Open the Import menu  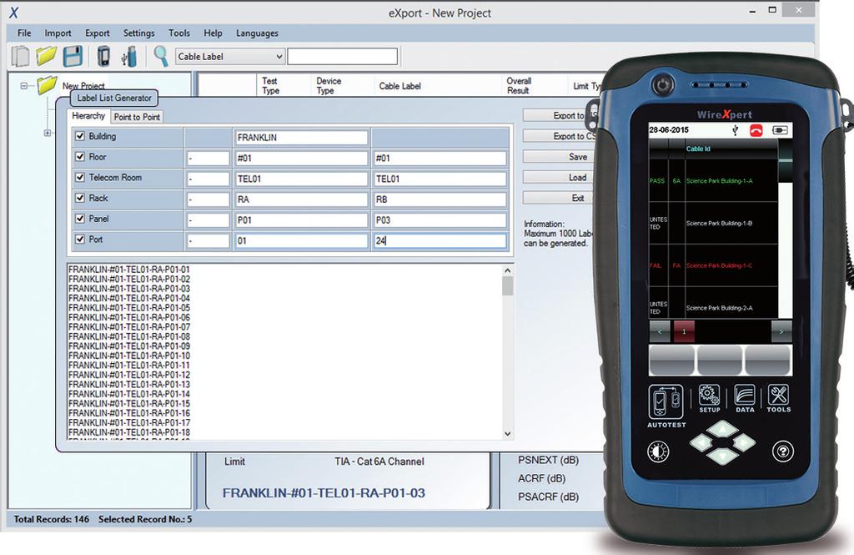(x=58, y=33)
